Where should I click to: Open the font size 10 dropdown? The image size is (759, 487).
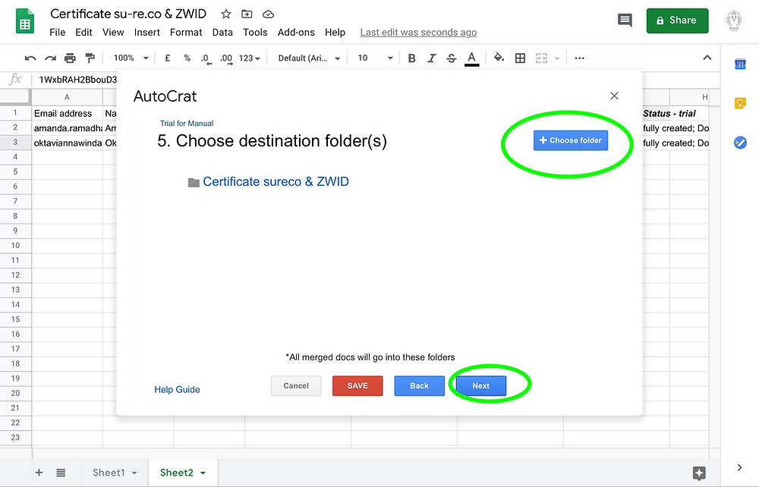(x=375, y=58)
